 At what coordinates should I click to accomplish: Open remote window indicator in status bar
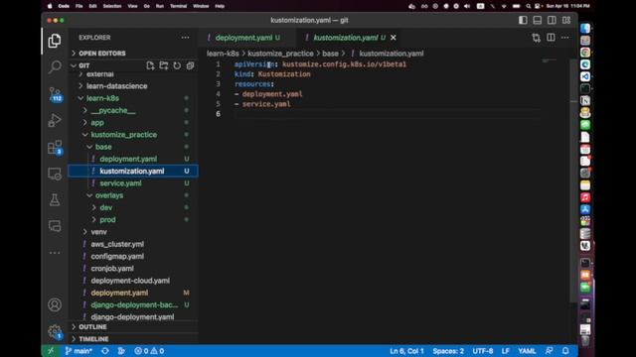51,351
